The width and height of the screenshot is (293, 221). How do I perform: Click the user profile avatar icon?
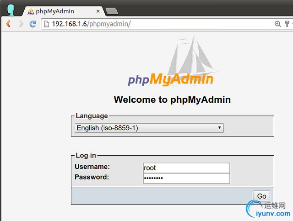(x=11, y=10)
